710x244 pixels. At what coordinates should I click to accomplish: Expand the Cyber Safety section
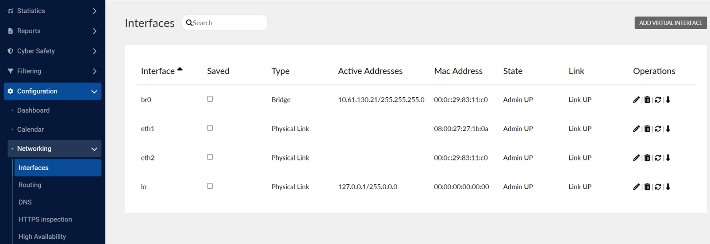click(x=52, y=51)
